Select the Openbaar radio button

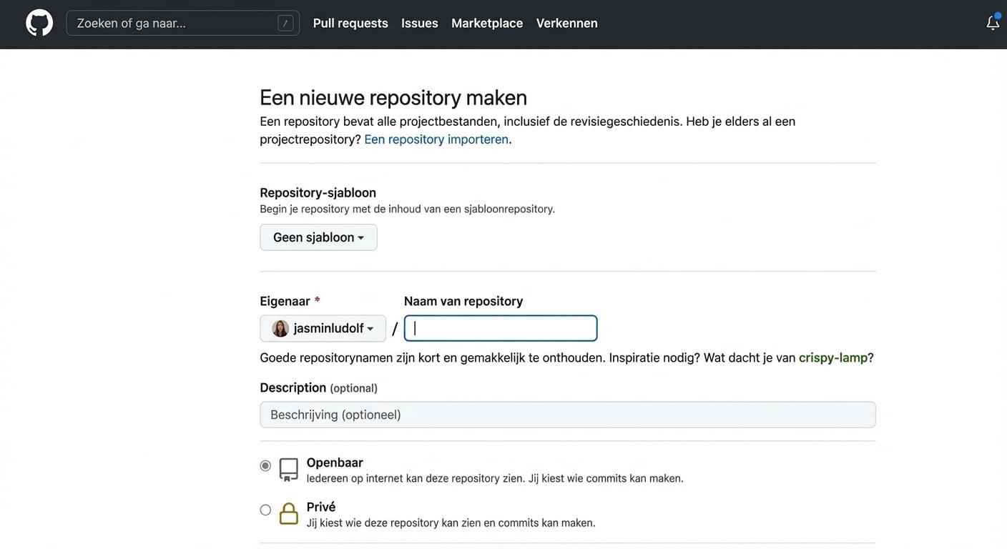click(x=265, y=465)
